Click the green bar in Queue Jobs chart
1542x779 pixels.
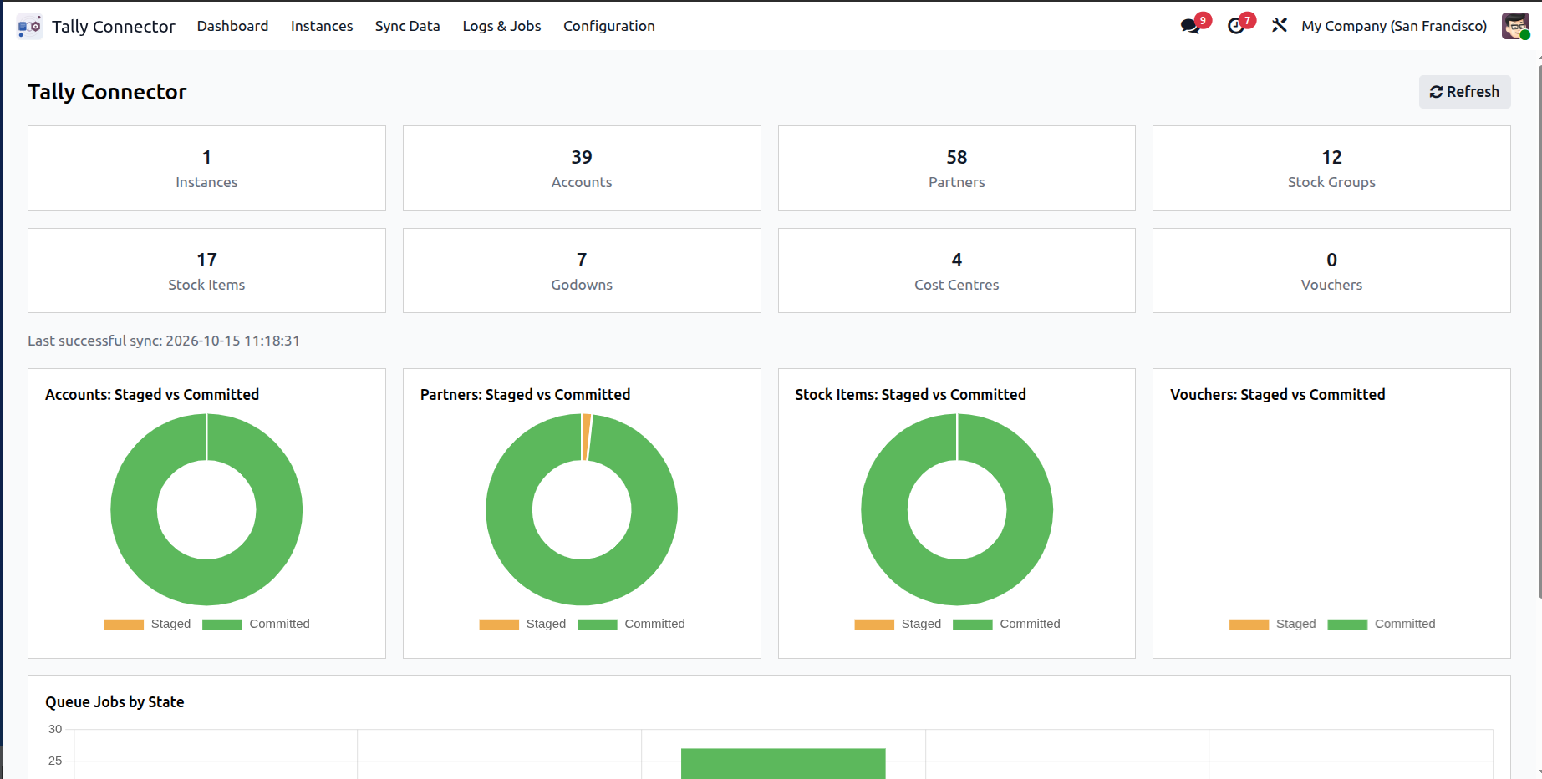tap(783, 764)
